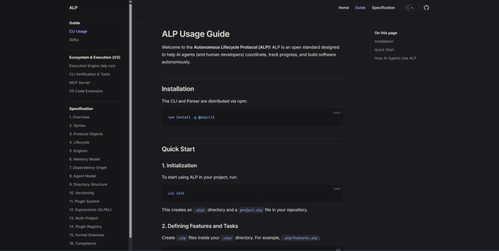499x251 pixels.
Task: Open 12. Expressions (ALPEL) section
Action: click(90, 210)
